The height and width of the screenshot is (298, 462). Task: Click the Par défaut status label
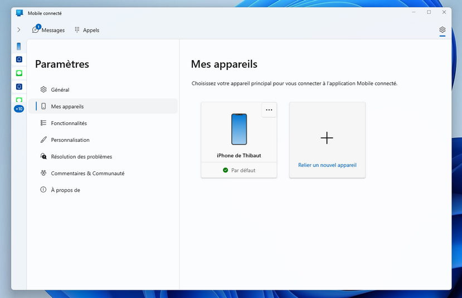coord(243,171)
